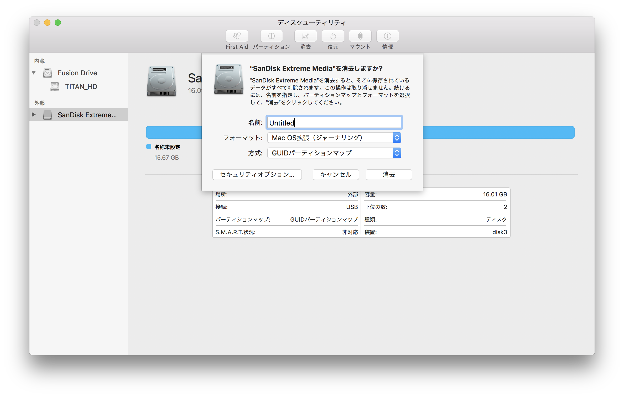This screenshot has height=397, width=624.
Task: Click the 名前 field containing Untitled
Action: [334, 123]
